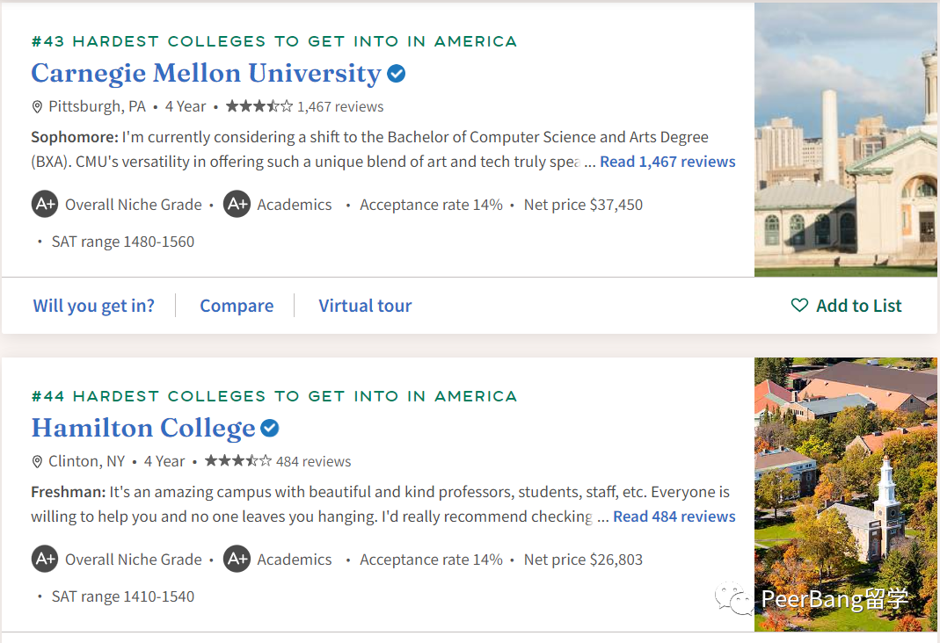
Task: Click heart icon beside Add to List
Action: (799, 306)
